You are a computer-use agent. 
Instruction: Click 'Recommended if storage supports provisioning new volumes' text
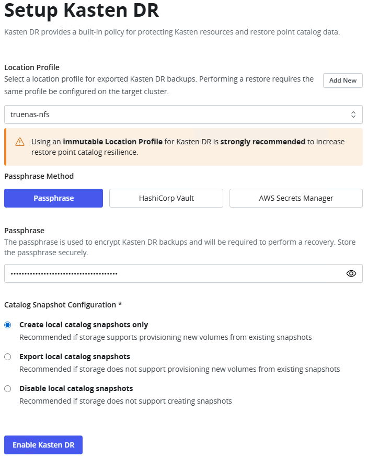pyautogui.click(x=166, y=337)
